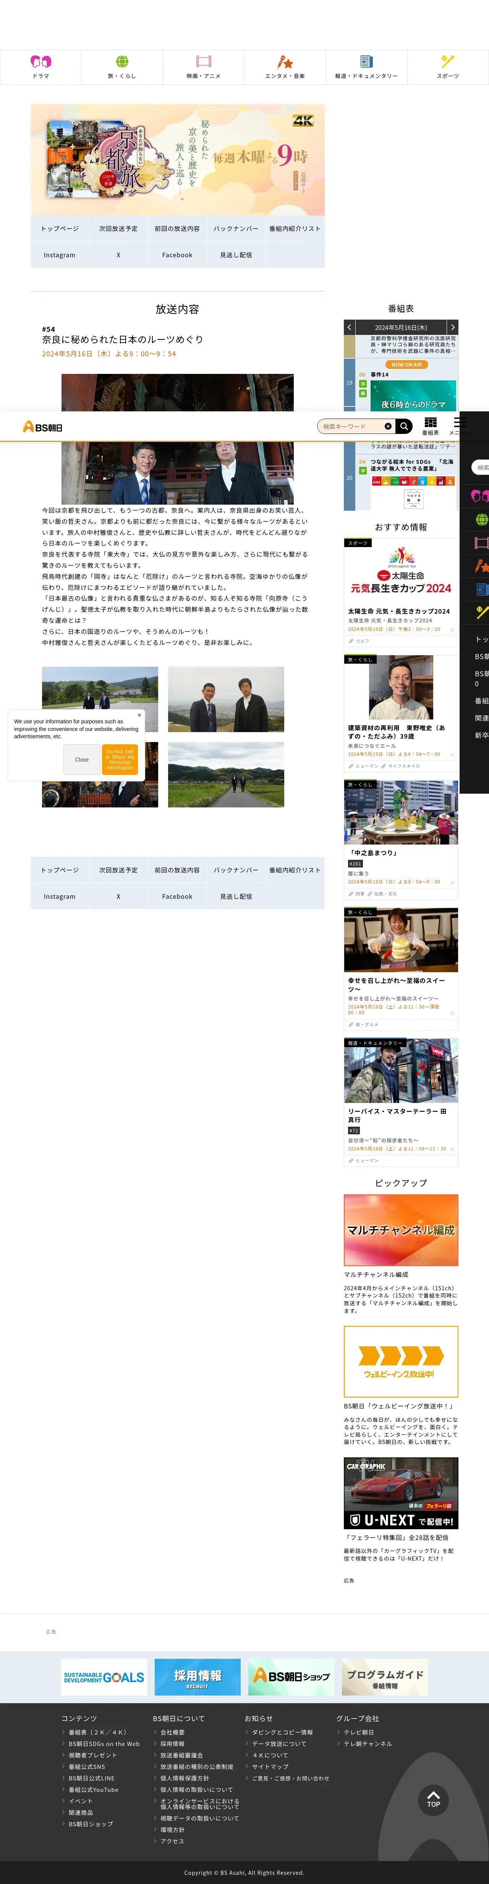Close the privacy notice with X
The width and height of the screenshot is (489, 1884).
(139, 715)
